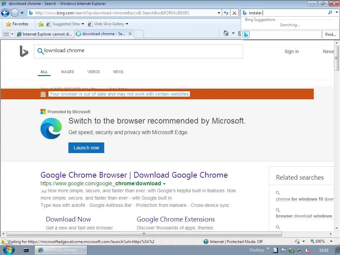Screen dimensions: 340x255
Task: Switch to the NEWS tab
Action: pos(118,72)
